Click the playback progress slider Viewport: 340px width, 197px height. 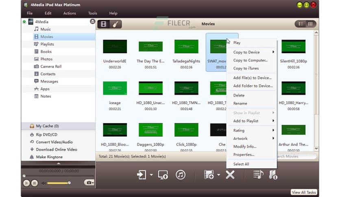[x=59, y=176]
